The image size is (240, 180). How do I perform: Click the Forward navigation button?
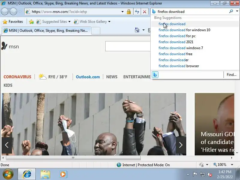click(x=13, y=11)
